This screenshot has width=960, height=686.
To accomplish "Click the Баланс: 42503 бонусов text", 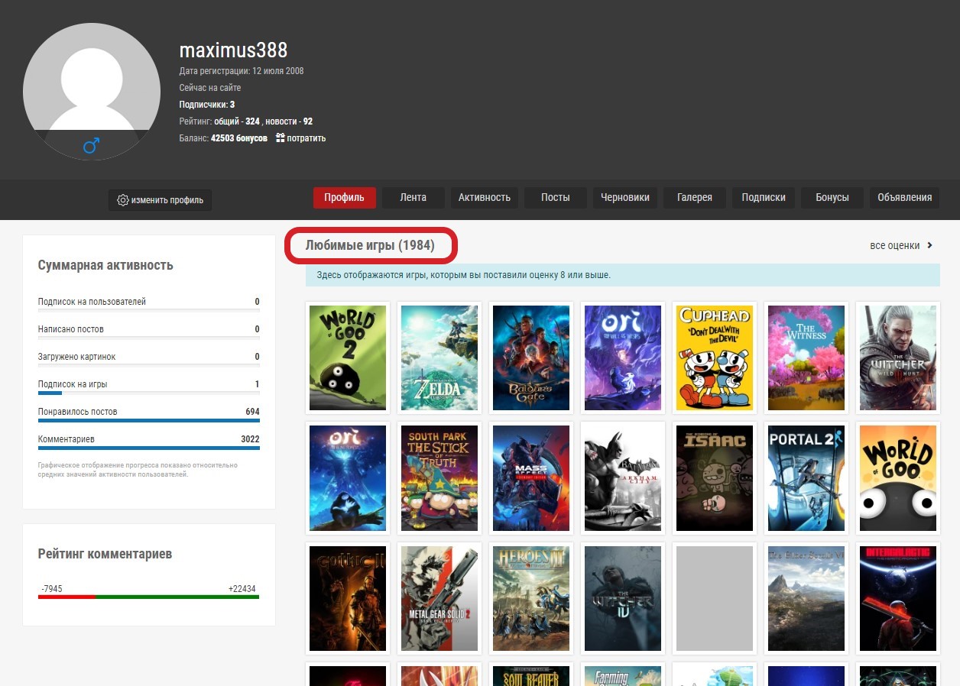I will coord(223,138).
